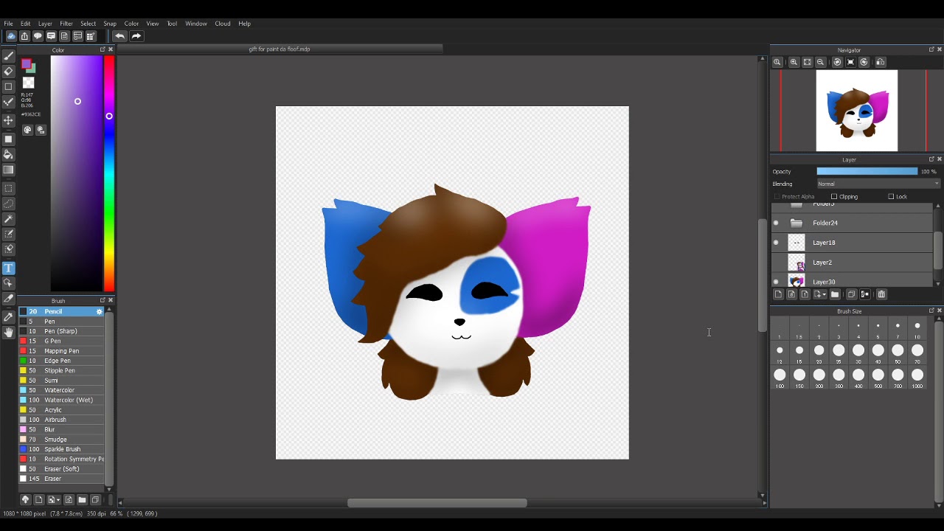Select the Lasso selection tool
The image size is (944, 531).
[x=9, y=204]
